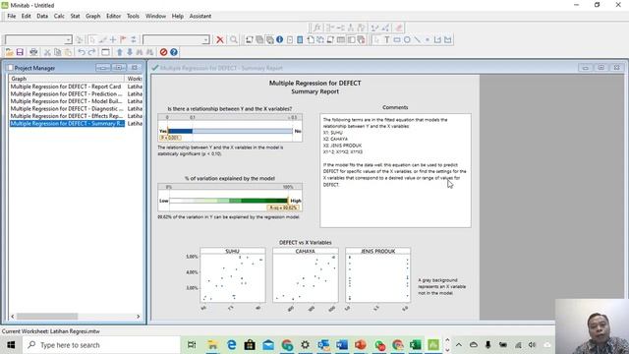Screen dimensions: 629x354
Task: Open the Tools menu
Action: pos(133,16)
